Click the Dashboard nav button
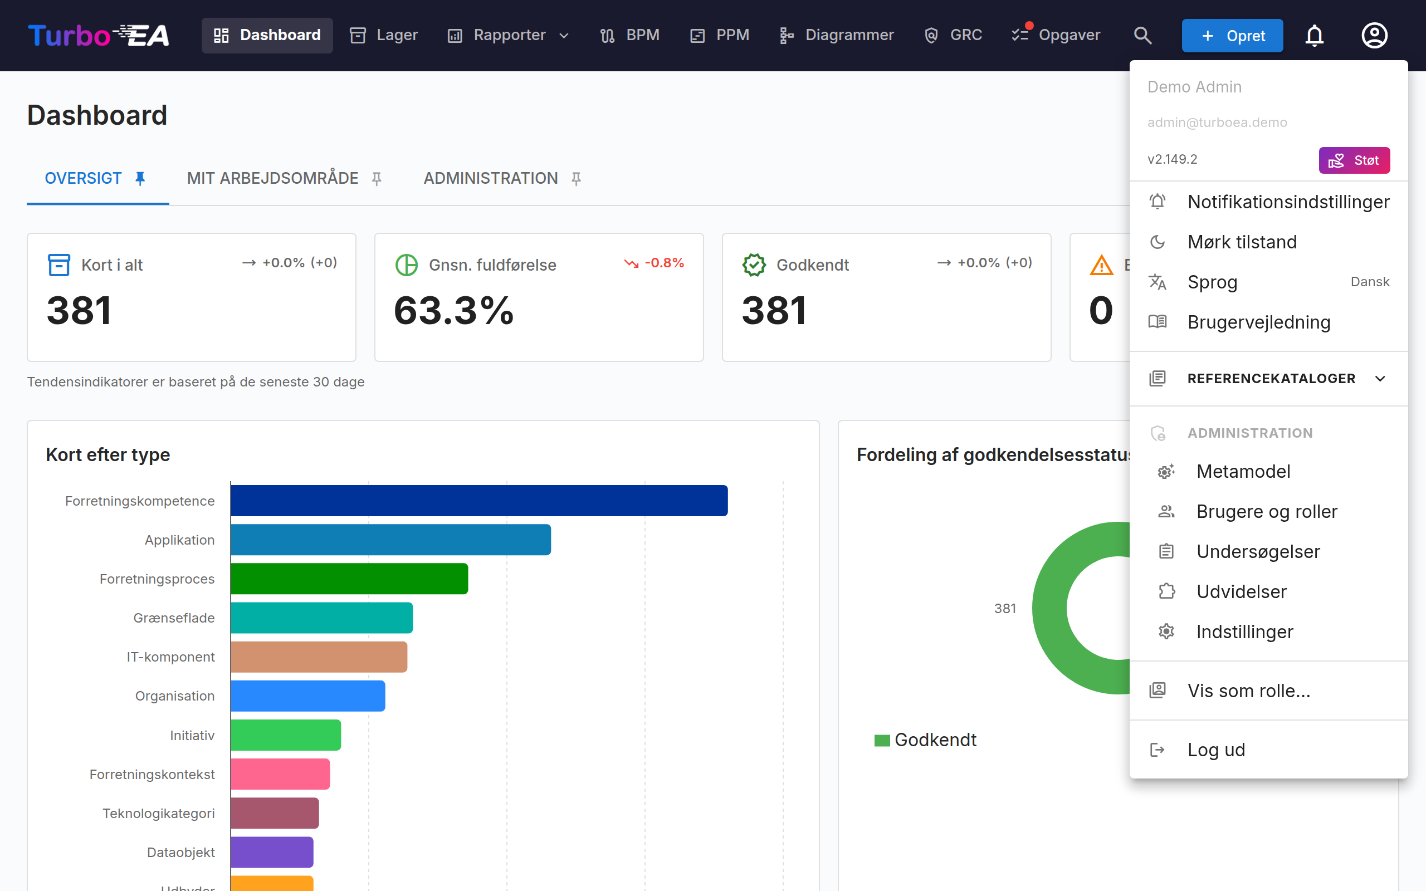The image size is (1426, 891). coord(267,35)
